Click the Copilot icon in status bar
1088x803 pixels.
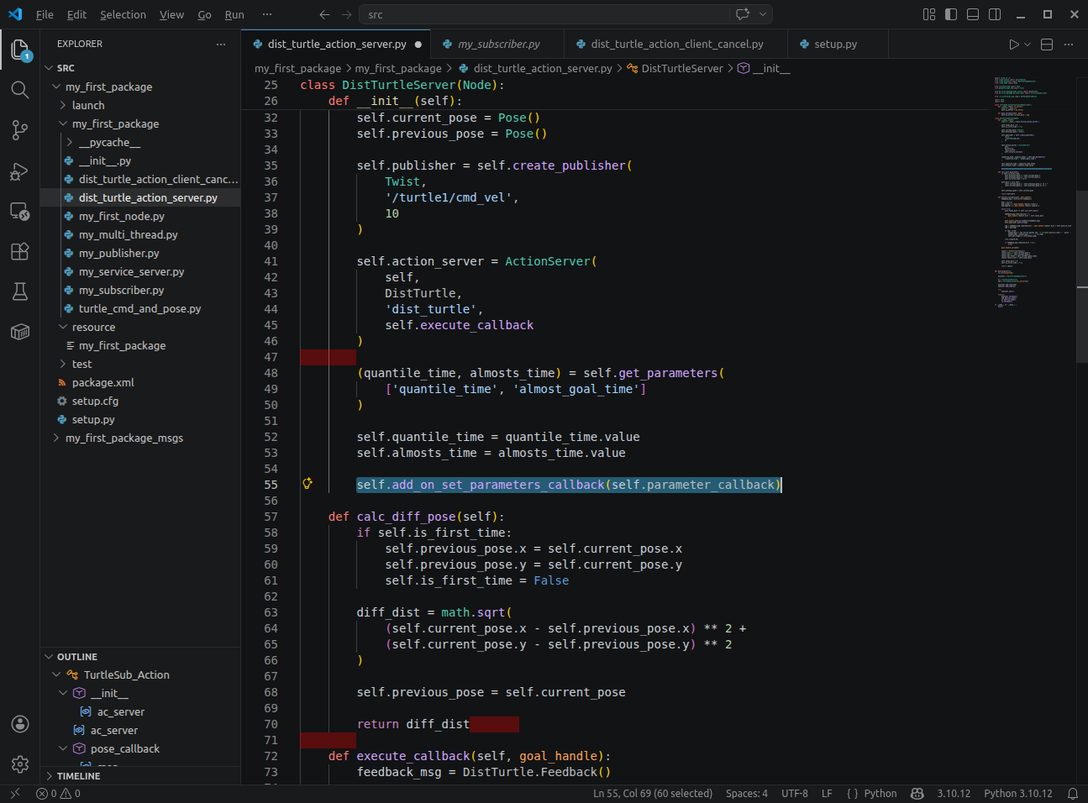point(917,794)
